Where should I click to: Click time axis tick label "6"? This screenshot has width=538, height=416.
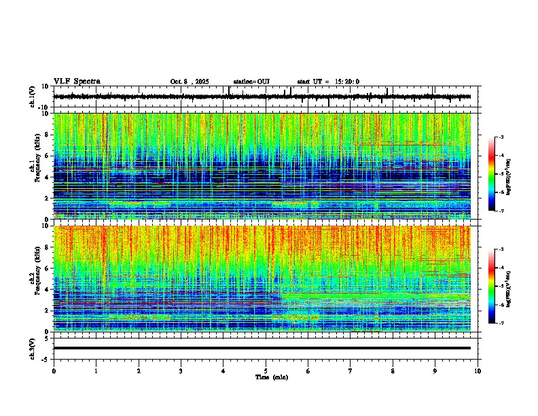click(x=308, y=371)
